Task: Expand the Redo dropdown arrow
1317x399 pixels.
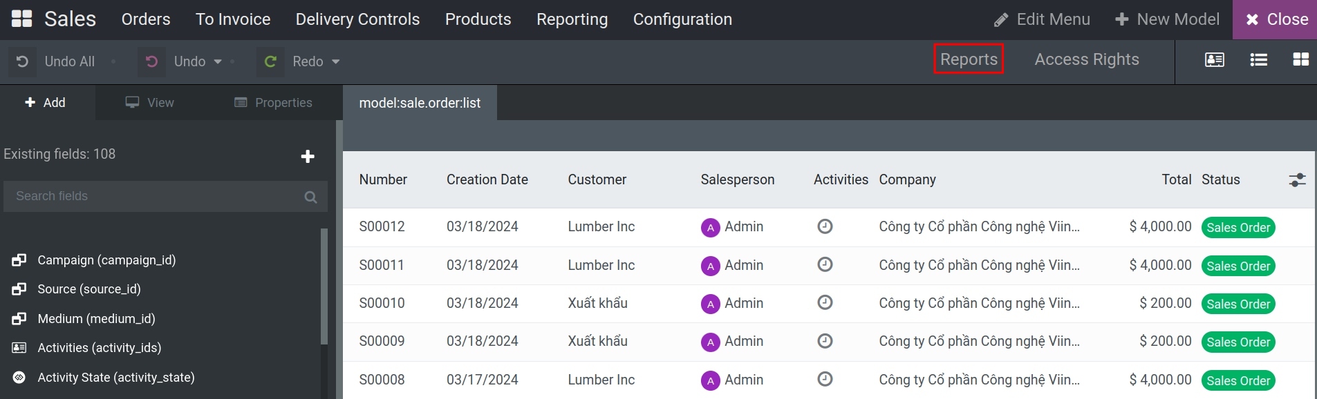Action: click(336, 62)
